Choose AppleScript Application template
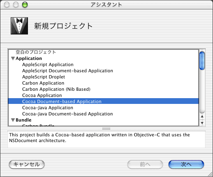The height and width of the screenshot is (177, 213). 48,64
